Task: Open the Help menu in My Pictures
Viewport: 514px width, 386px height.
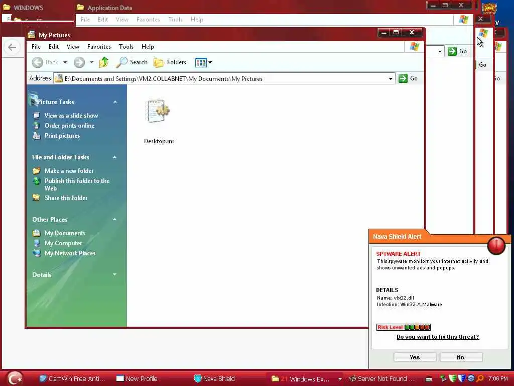Action: pyautogui.click(x=148, y=47)
